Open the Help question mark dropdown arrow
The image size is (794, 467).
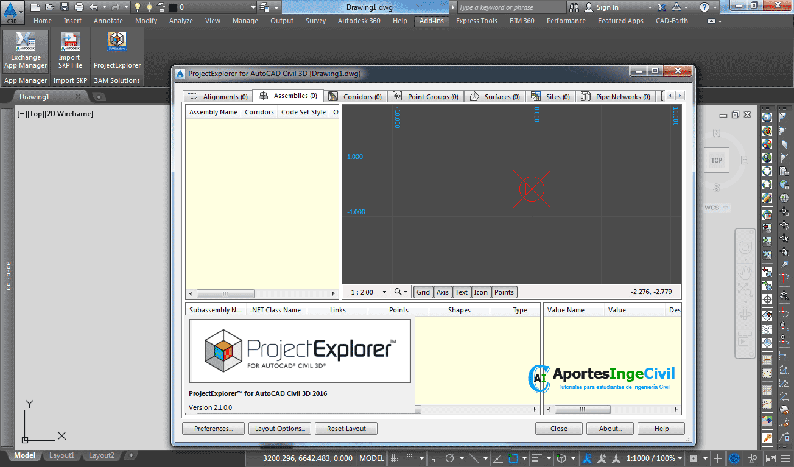(715, 7)
